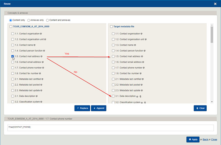Screen dimensions: 221x145
Task: Check source 1.7 Contact phone number checkbox
Action: pos(13,68)
